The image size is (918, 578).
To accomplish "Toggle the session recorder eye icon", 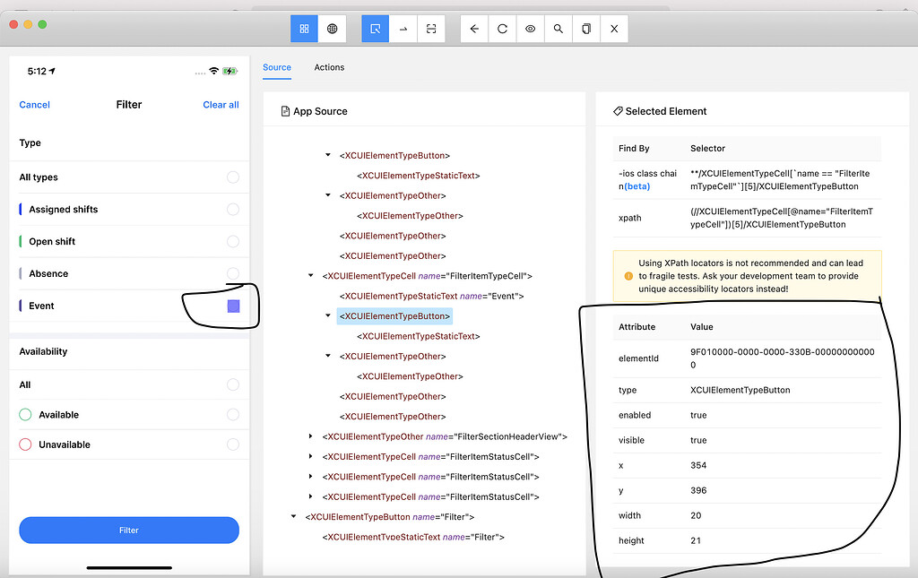I will point(530,28).
